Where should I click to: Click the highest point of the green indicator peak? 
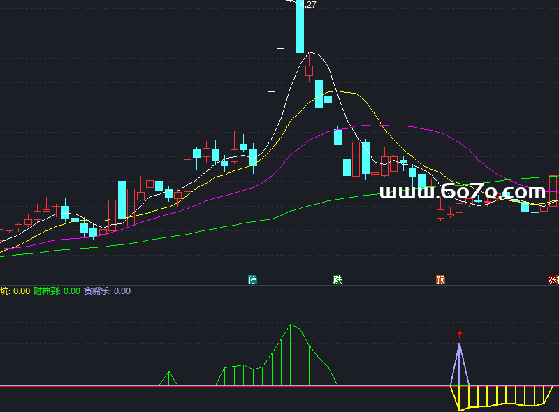[291, 325]
